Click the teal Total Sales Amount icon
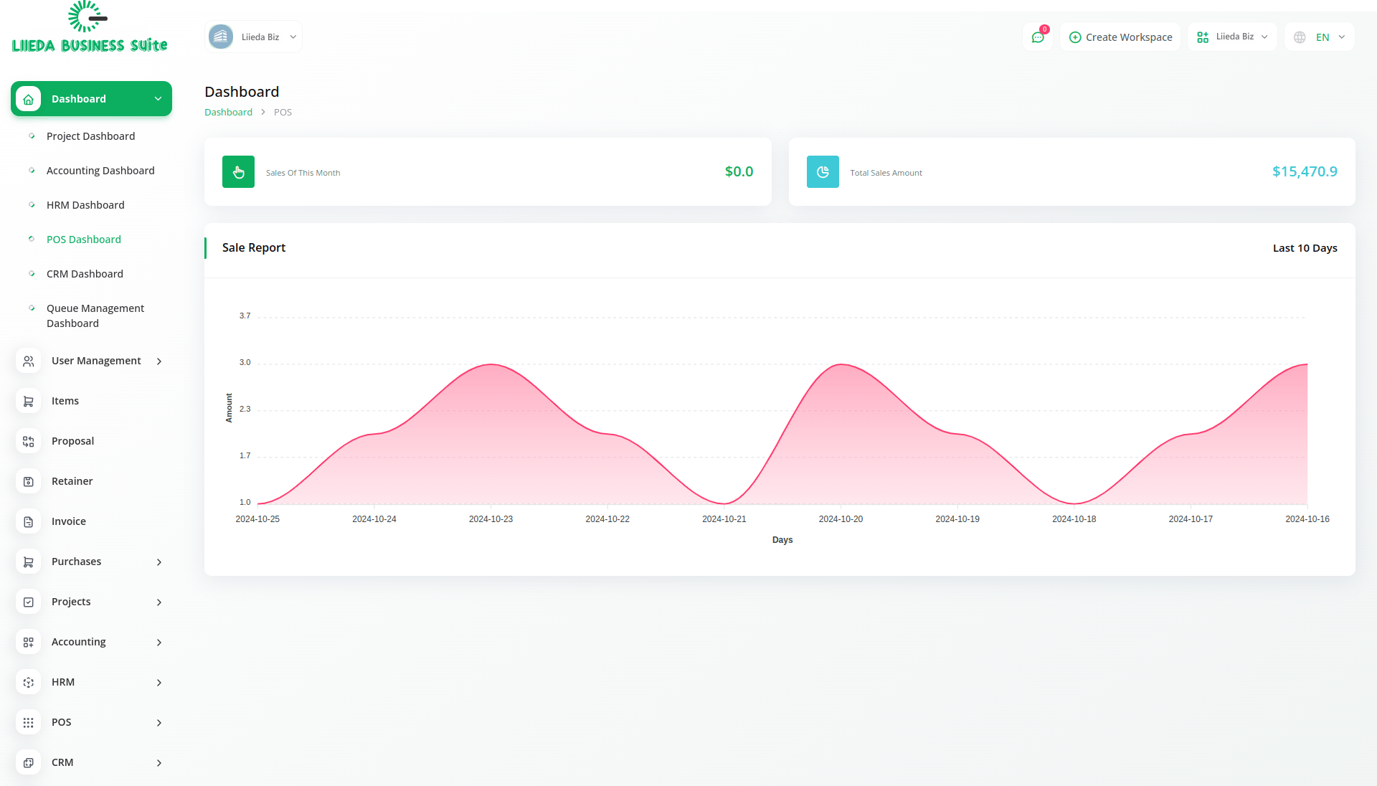Screen dimensions: 1377x786 click(823, 172)
